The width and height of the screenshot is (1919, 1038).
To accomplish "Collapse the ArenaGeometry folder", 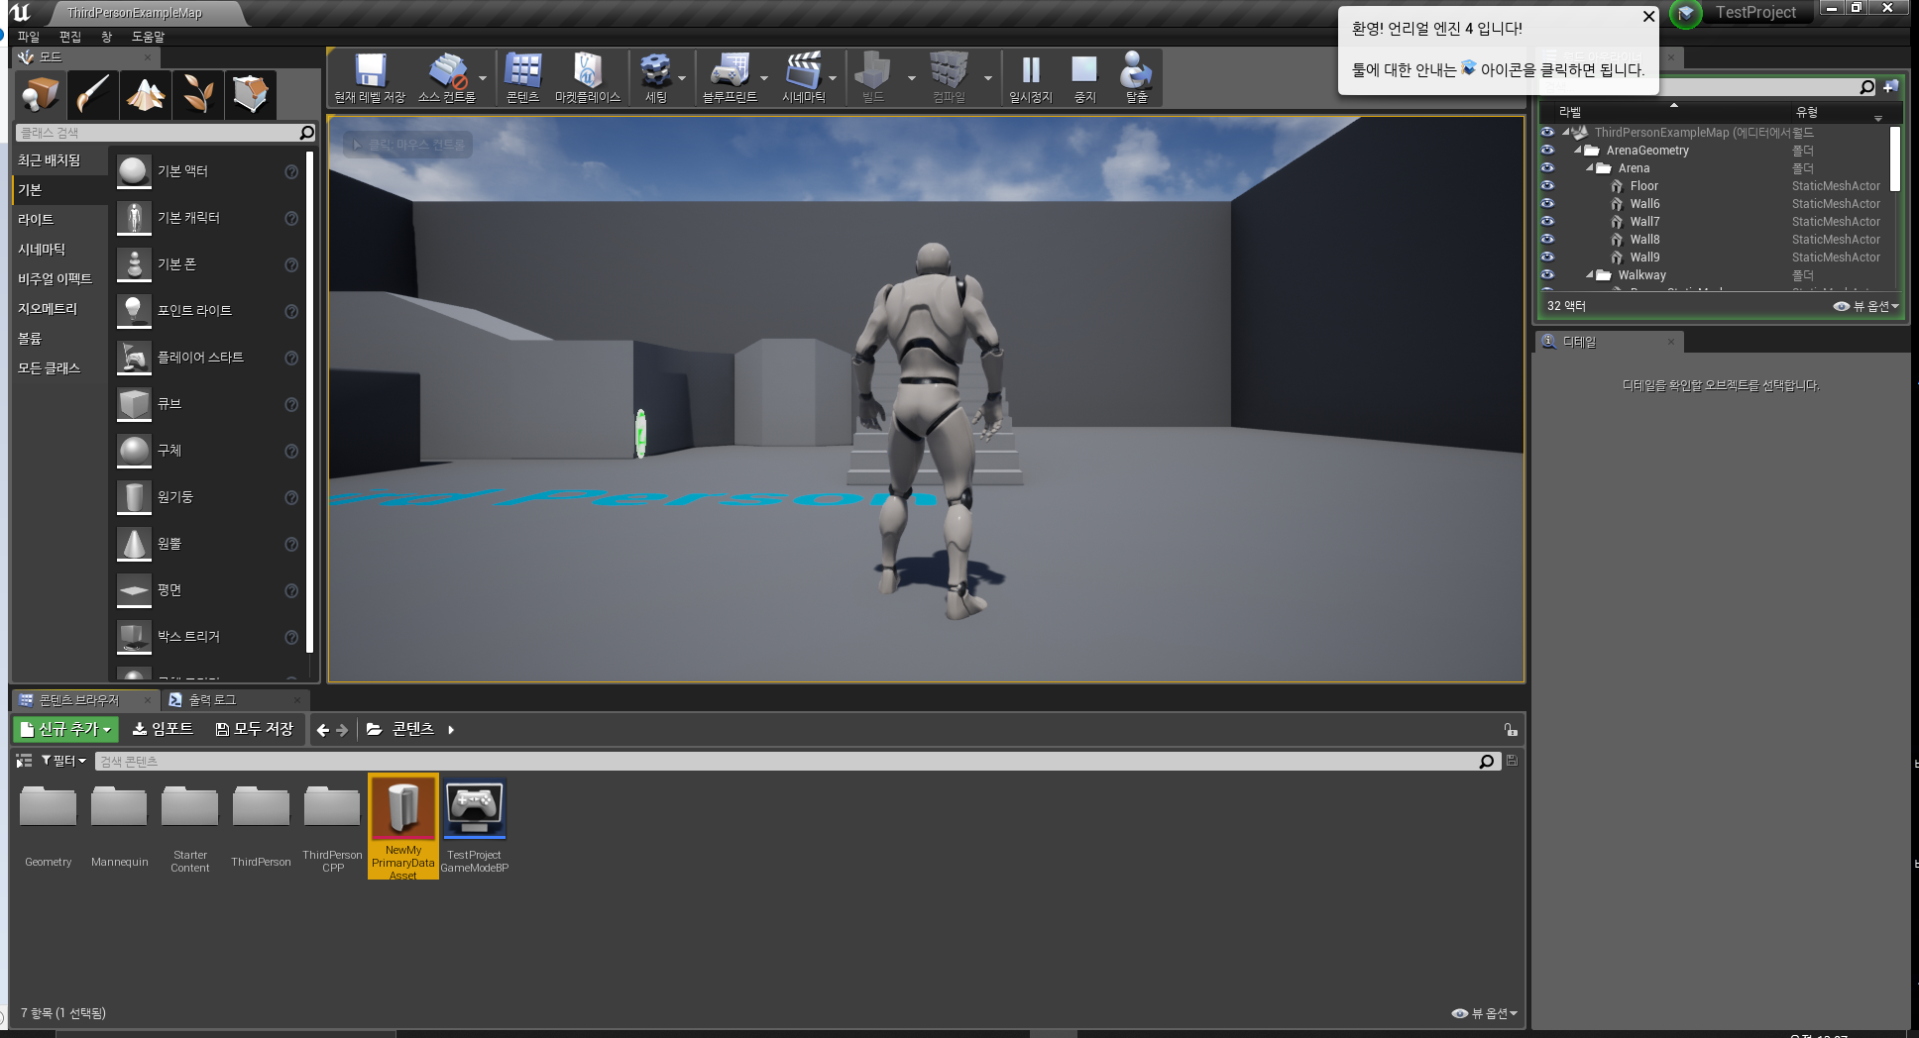I will pyautogui.click(x=1578, y=151).
